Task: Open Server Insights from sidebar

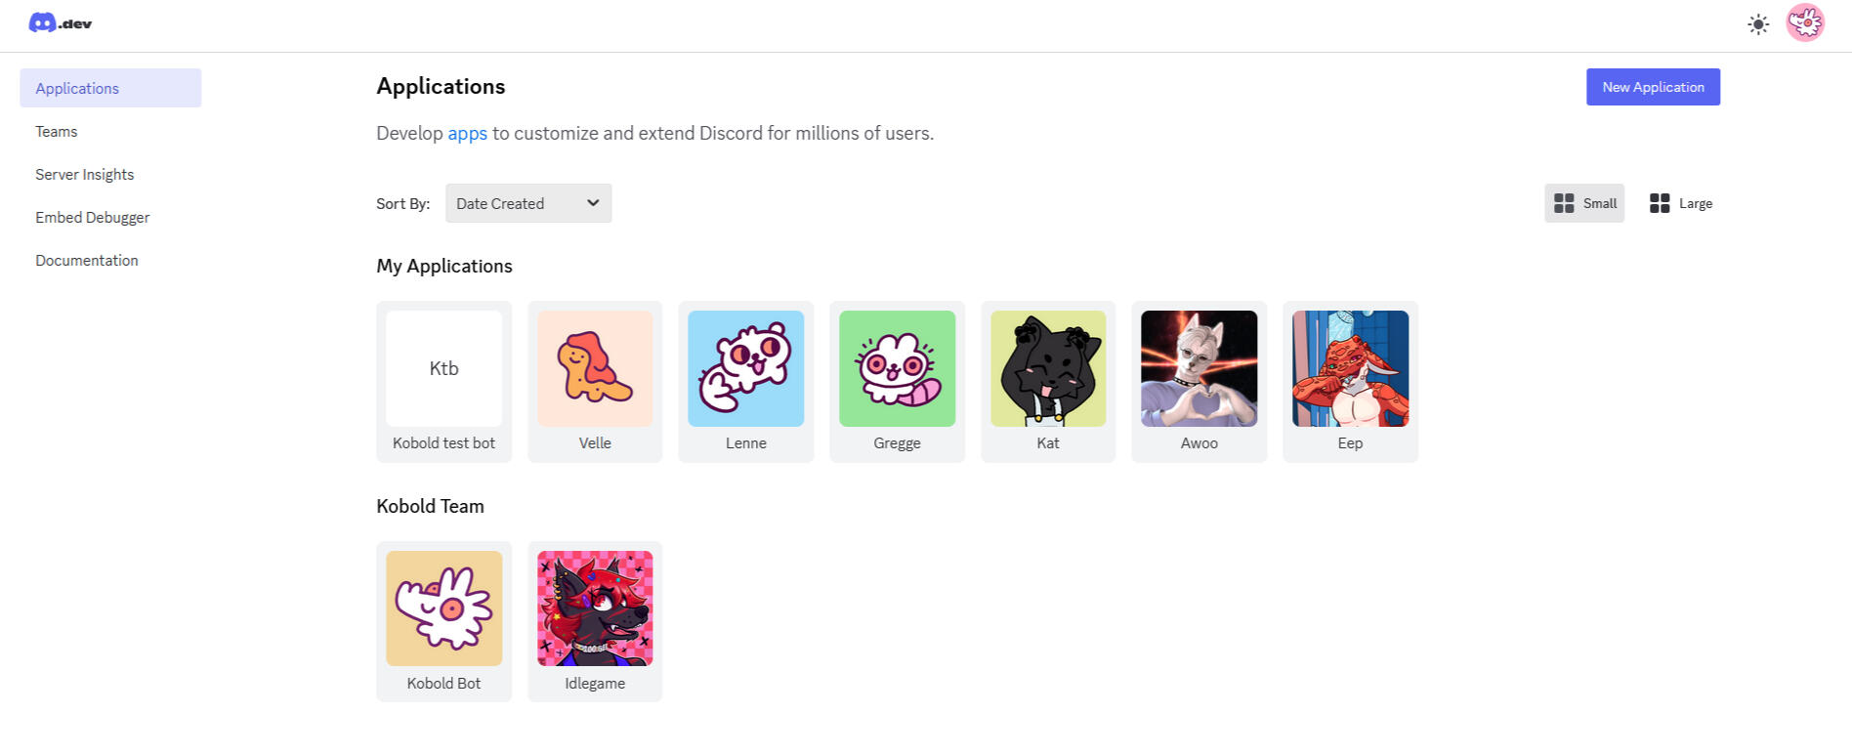Action: (x=85, y=174)
